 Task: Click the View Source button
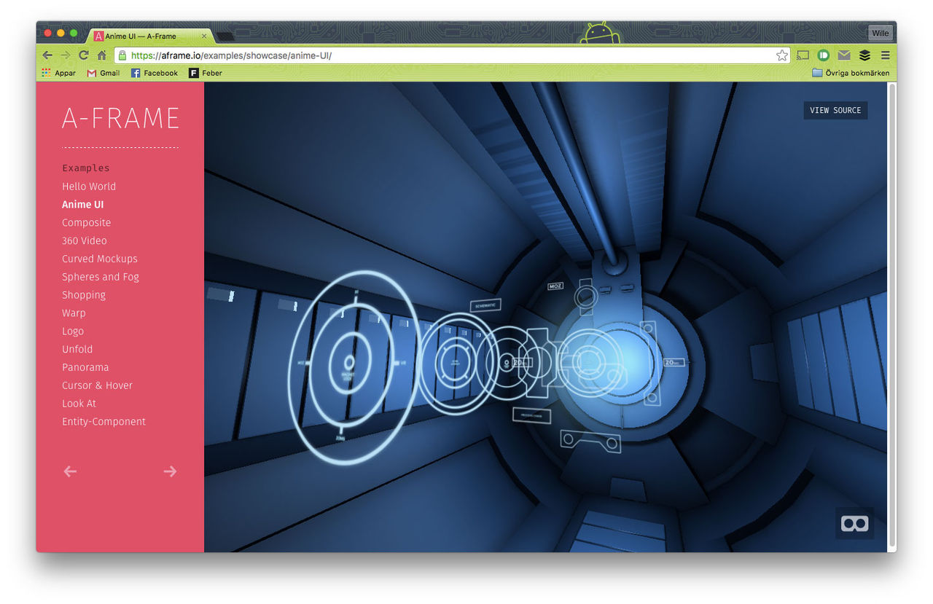point(835,110)
